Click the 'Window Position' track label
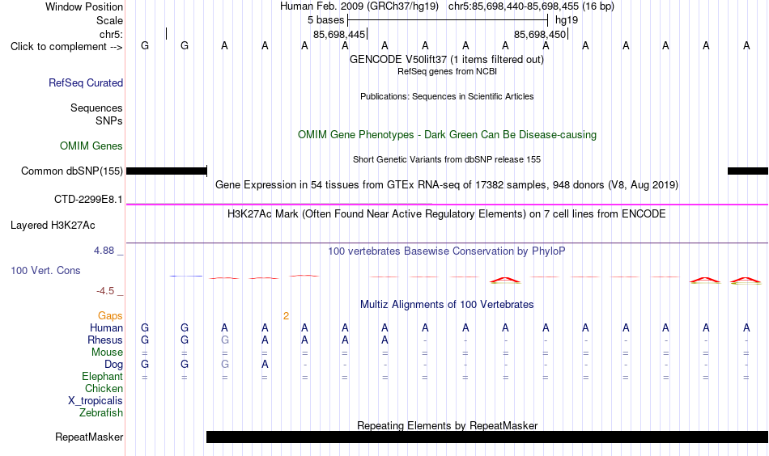The width and height of the screenshot is (769, 456). click(84, 6)
